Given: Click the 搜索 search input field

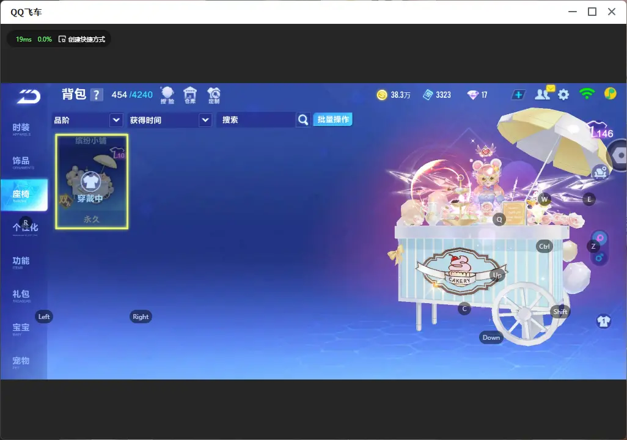Looking at the screenshot, I should (256, 120).
